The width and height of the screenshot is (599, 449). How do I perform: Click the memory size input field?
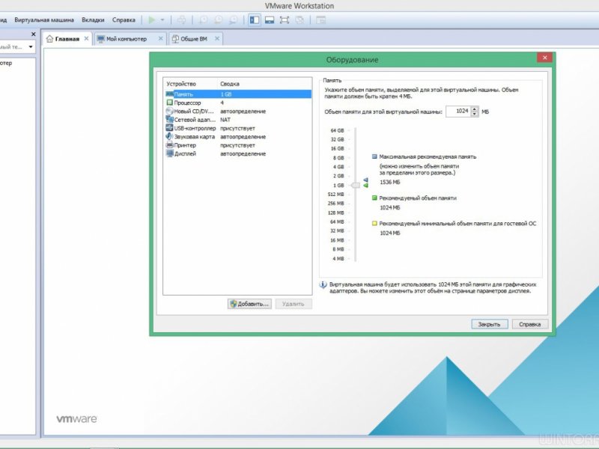(x=458, y=111)
